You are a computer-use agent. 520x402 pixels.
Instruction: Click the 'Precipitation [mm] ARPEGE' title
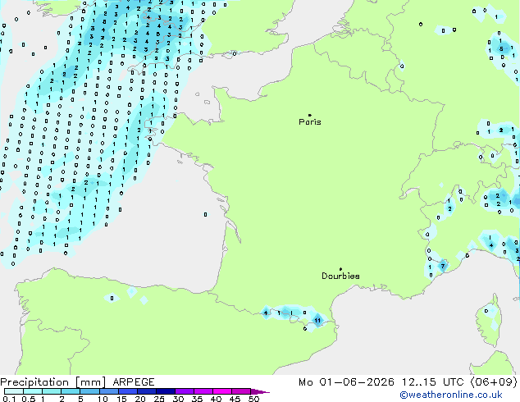tap(77, 382)
